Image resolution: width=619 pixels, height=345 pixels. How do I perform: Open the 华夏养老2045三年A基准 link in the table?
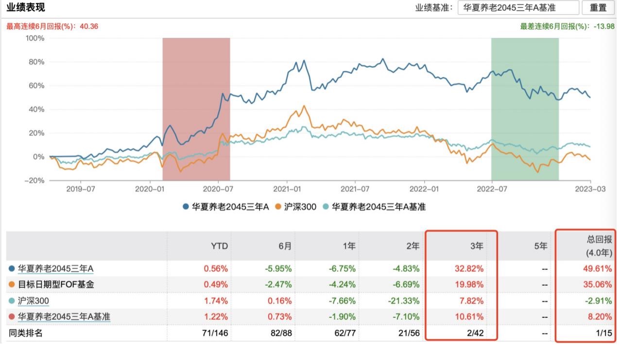click(x=64, y=317)
